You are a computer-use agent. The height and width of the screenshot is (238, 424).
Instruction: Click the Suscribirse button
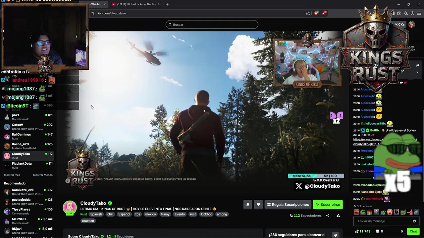point(328,205)
